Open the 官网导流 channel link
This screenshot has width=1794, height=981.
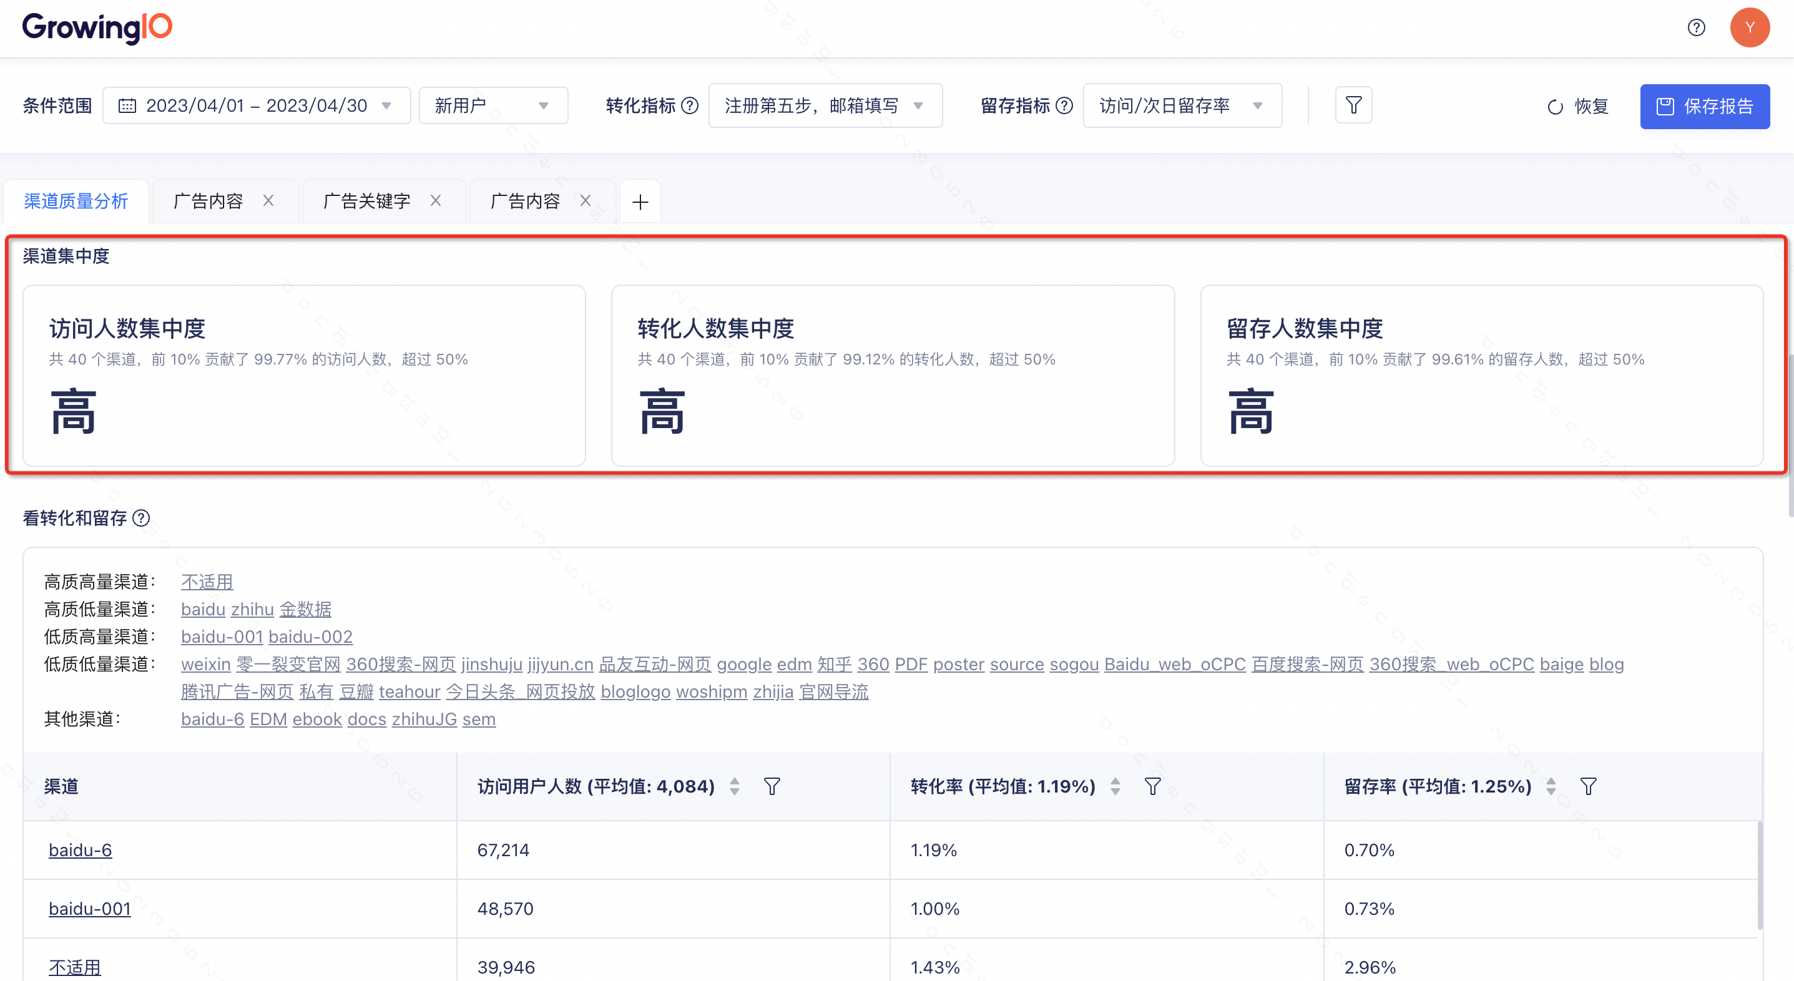coord(835,692)
